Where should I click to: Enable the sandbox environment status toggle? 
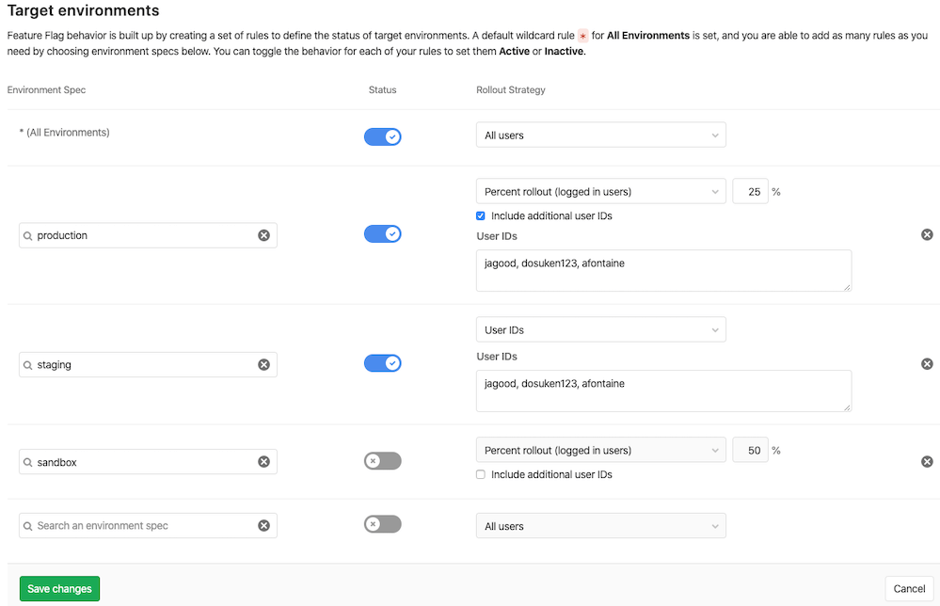pos(382,460)
